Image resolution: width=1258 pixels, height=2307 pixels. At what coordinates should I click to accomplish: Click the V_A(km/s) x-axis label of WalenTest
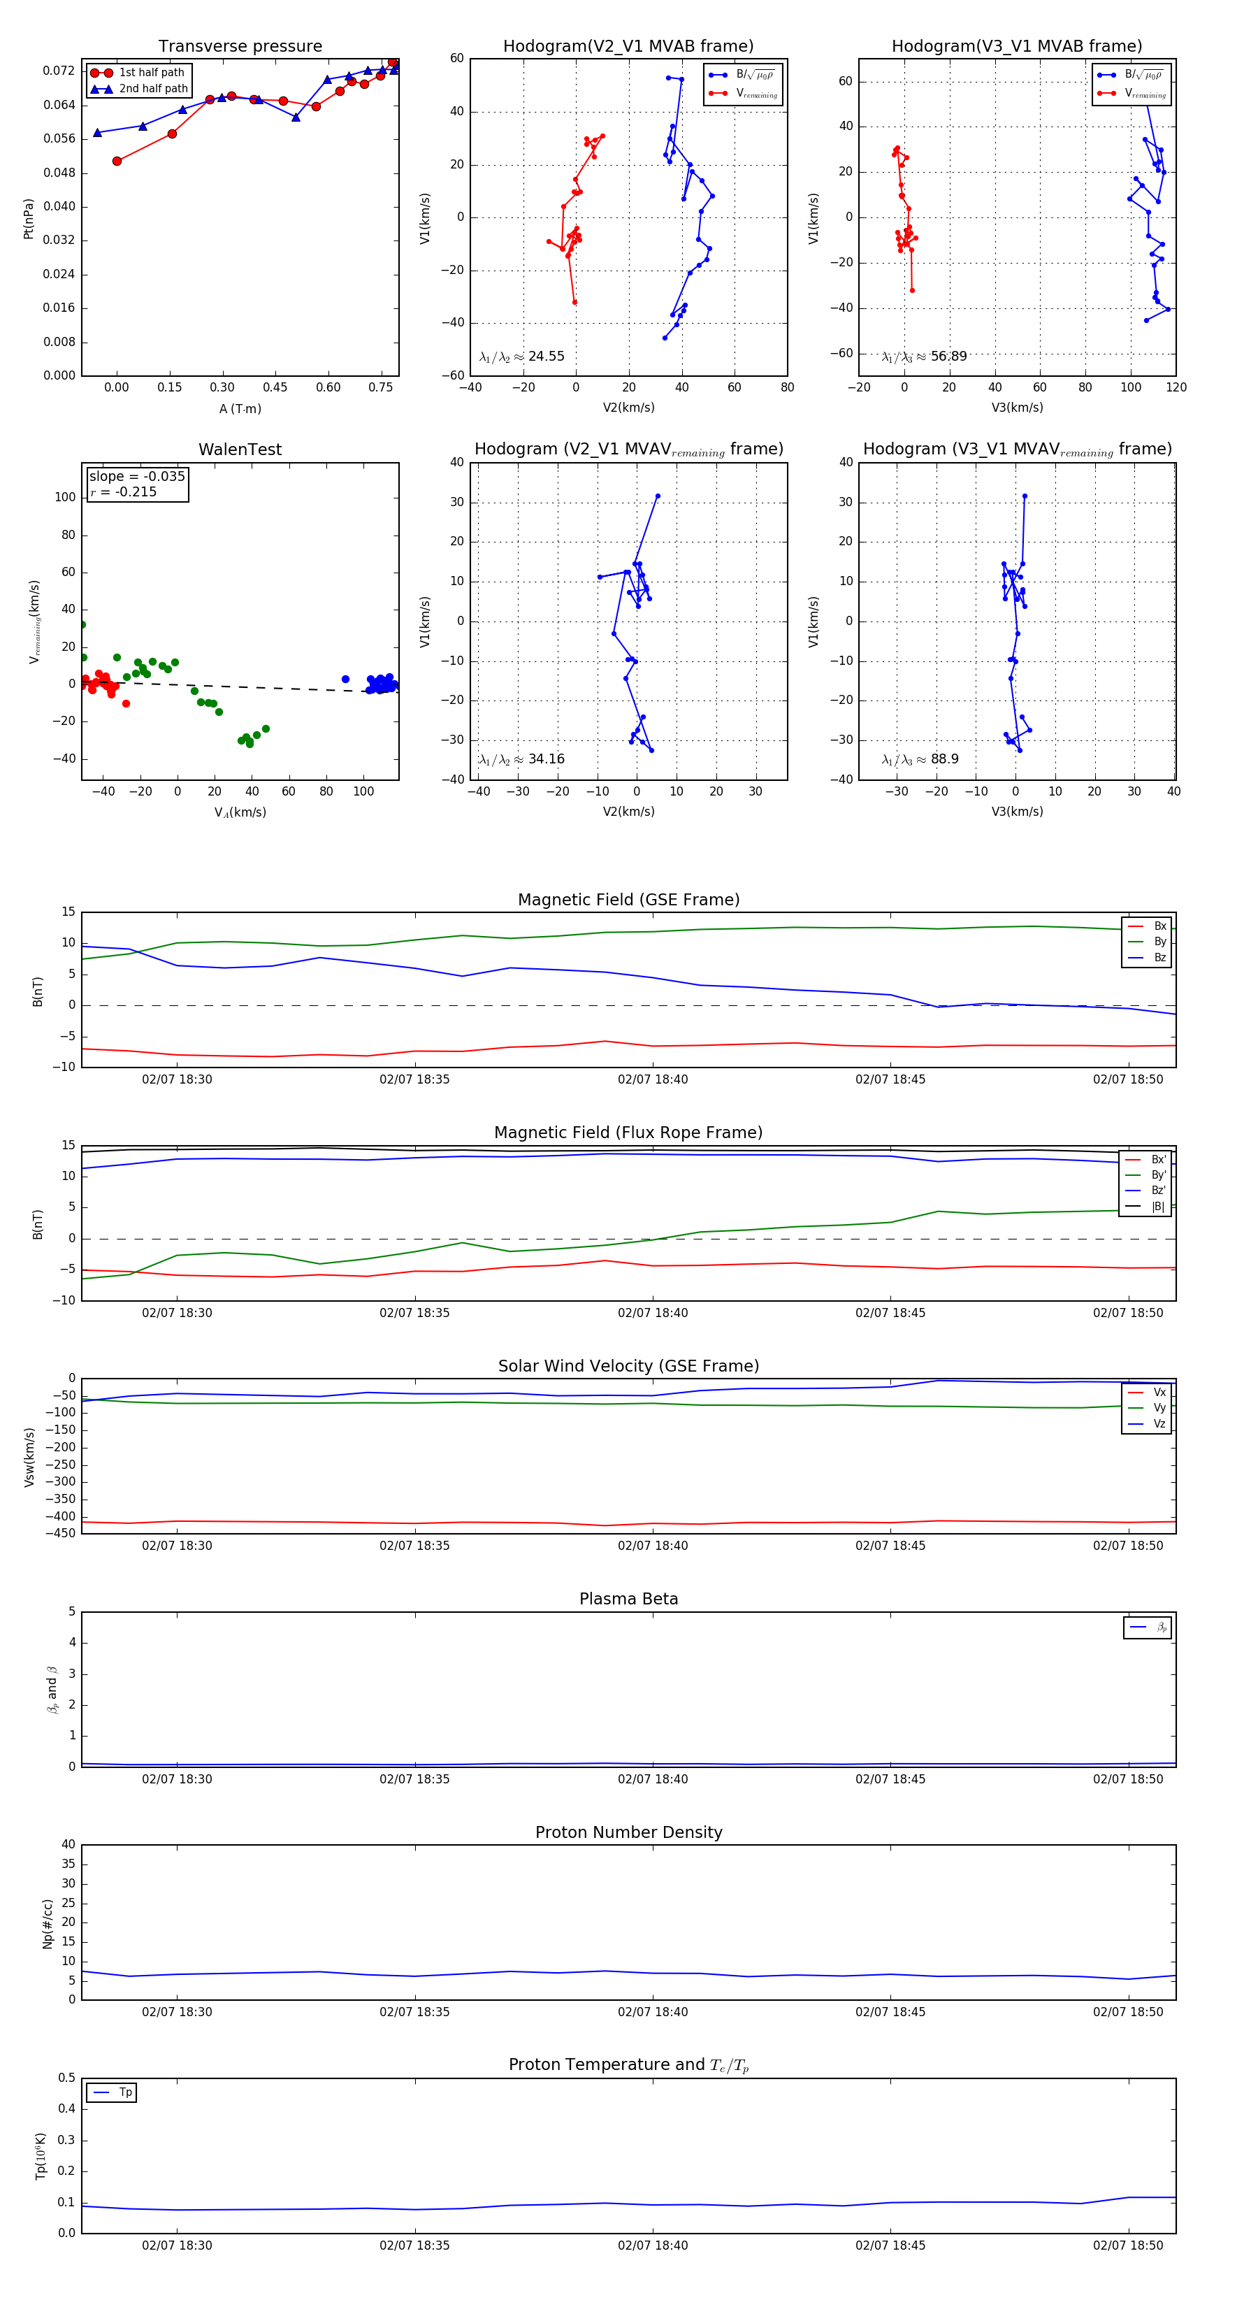pyautogui.click(x=240, y=813)
